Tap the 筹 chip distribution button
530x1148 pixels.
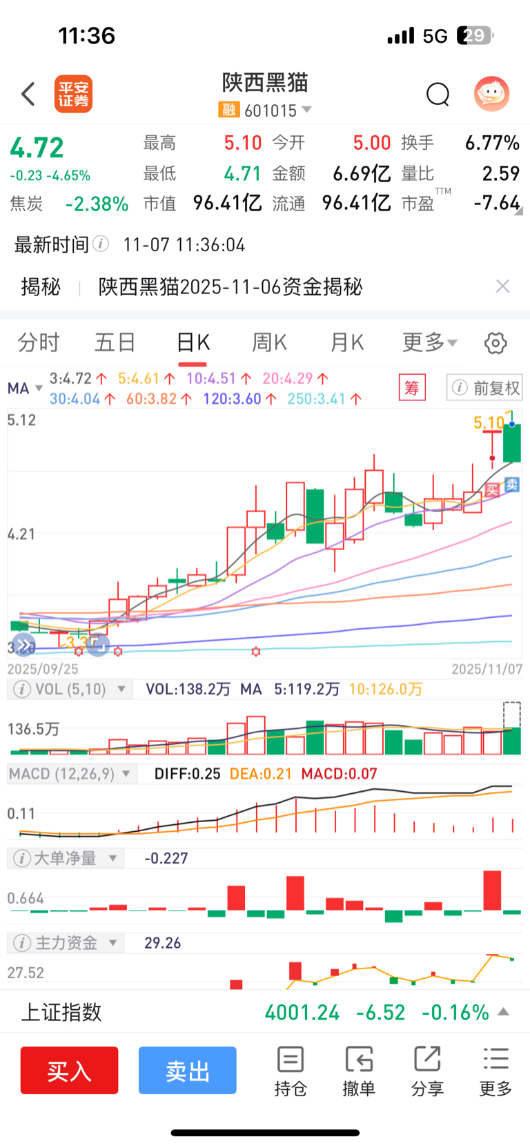coord(412,387)
